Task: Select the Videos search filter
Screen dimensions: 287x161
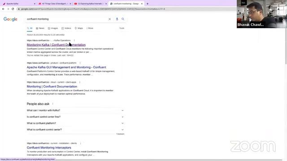Action: point(66,28)
